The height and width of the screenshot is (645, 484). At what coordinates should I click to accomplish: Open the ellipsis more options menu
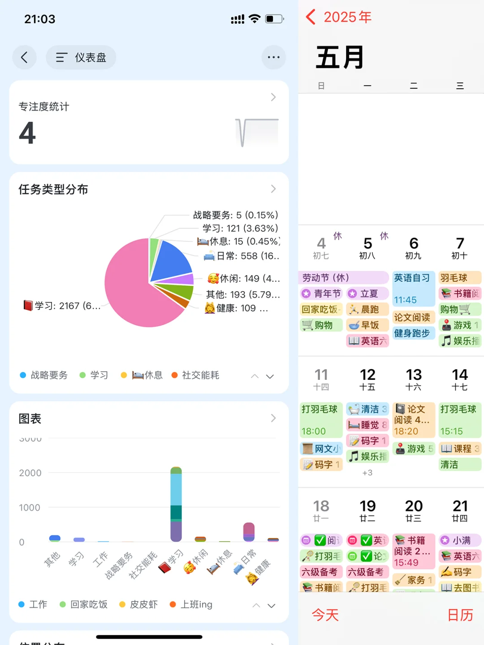point(273,57)
